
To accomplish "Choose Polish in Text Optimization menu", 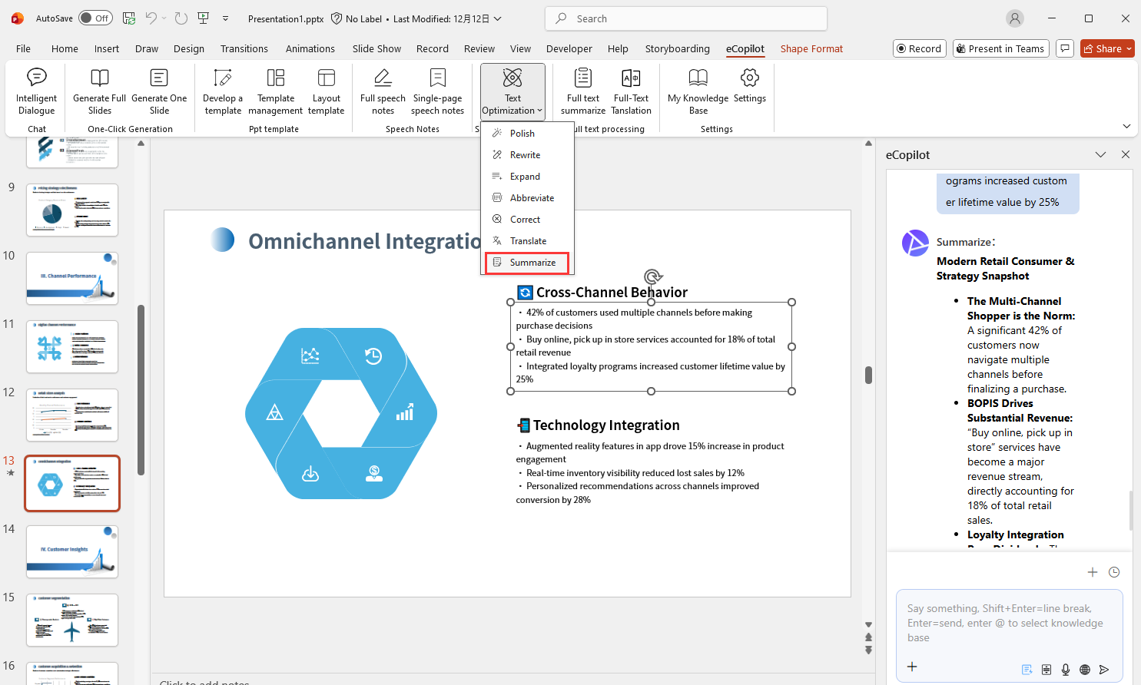I will [x=522, y=134].
